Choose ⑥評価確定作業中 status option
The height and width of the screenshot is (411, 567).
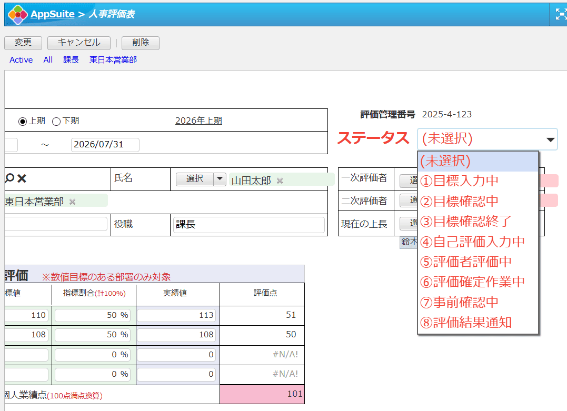point(478,282)
